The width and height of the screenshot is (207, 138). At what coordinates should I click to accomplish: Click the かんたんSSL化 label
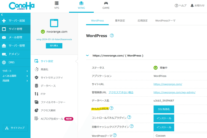click(100, 109)
